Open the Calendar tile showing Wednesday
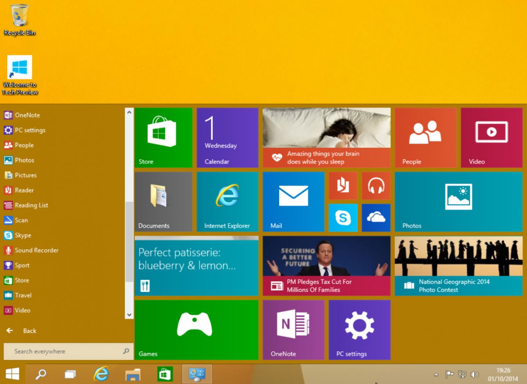This screenshot has height=384, width=527. click(227, 137)
